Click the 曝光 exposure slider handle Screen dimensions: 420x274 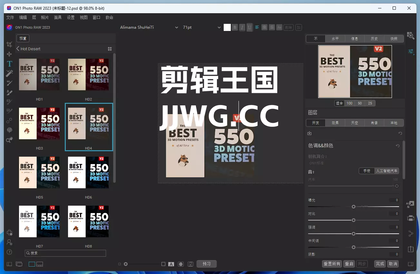[x=354, y=207]
